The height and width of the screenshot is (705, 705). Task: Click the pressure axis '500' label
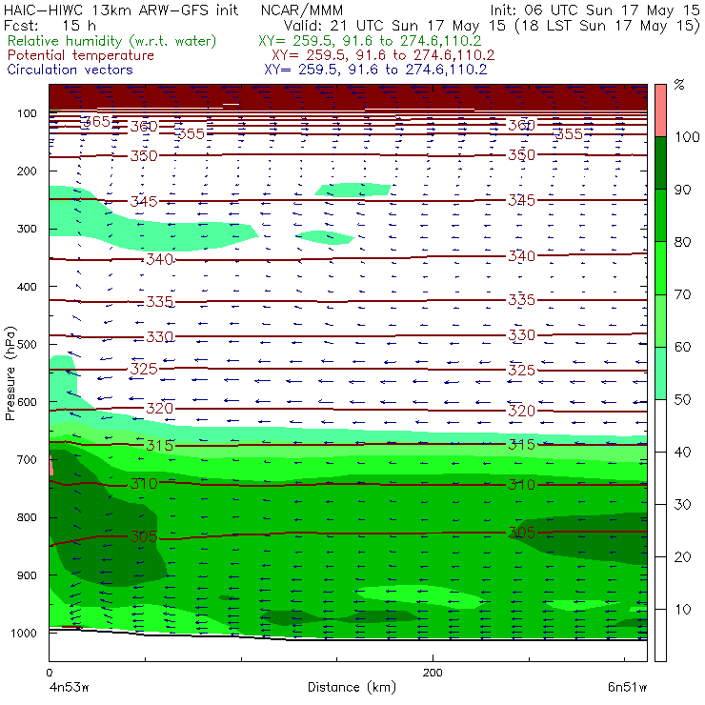coord(27,345)
